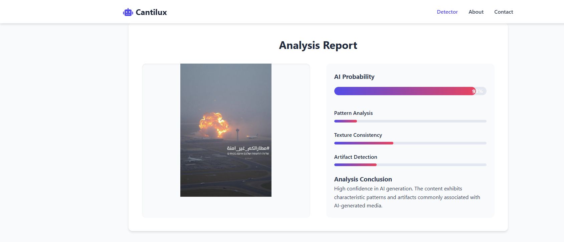This screenshot has height=242, width=564.
Task: Click the Cantilux brand name
Action: click(x=151, y=12)
